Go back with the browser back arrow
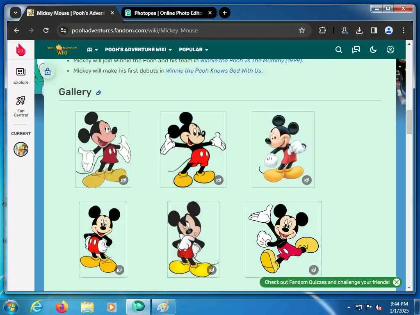 16,30
